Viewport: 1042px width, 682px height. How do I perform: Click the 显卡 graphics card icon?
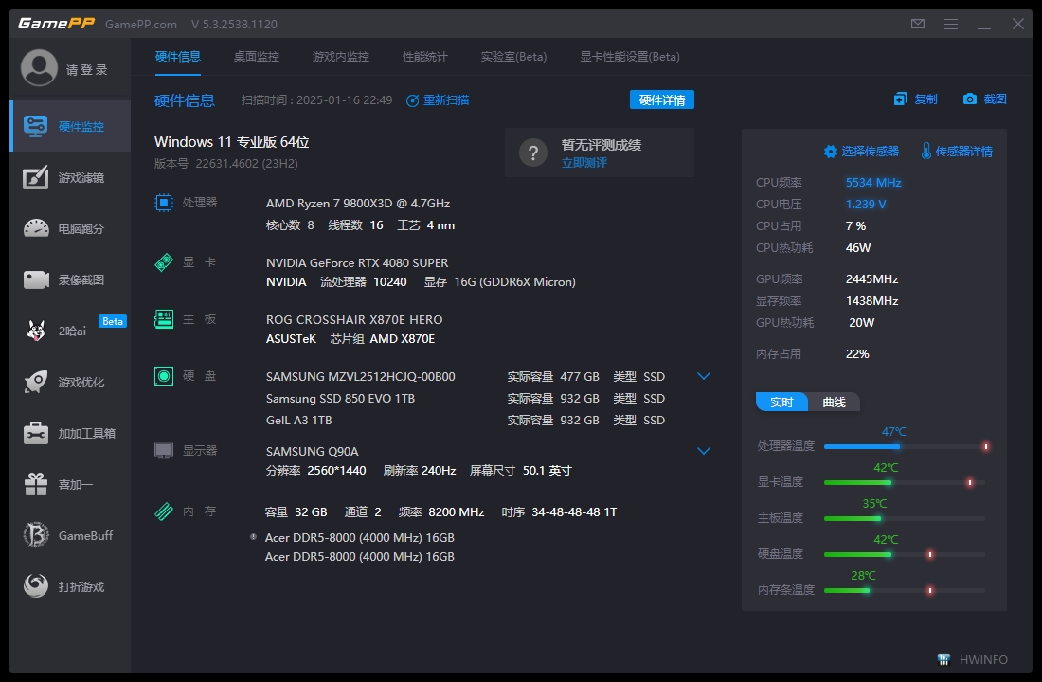point(164,261)
